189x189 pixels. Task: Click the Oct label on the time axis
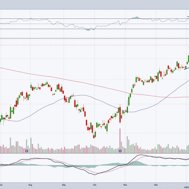95,185
